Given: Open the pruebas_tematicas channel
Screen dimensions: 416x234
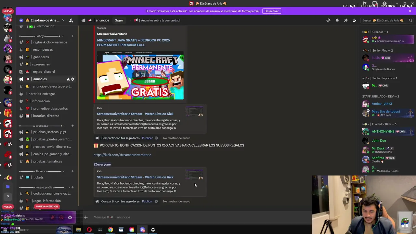Looking at the screenshot, I should click(x=46, y=161).
